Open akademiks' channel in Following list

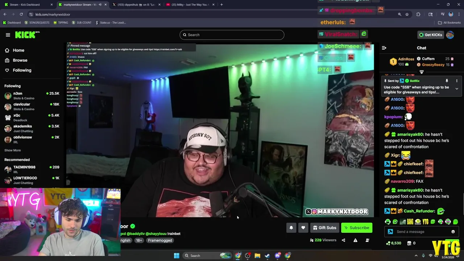(x=32, y=128)
